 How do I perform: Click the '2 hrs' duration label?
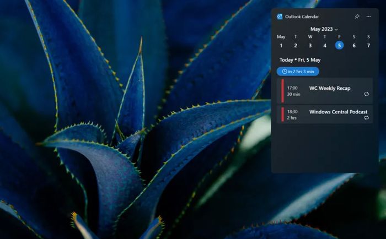pos(292,118)
